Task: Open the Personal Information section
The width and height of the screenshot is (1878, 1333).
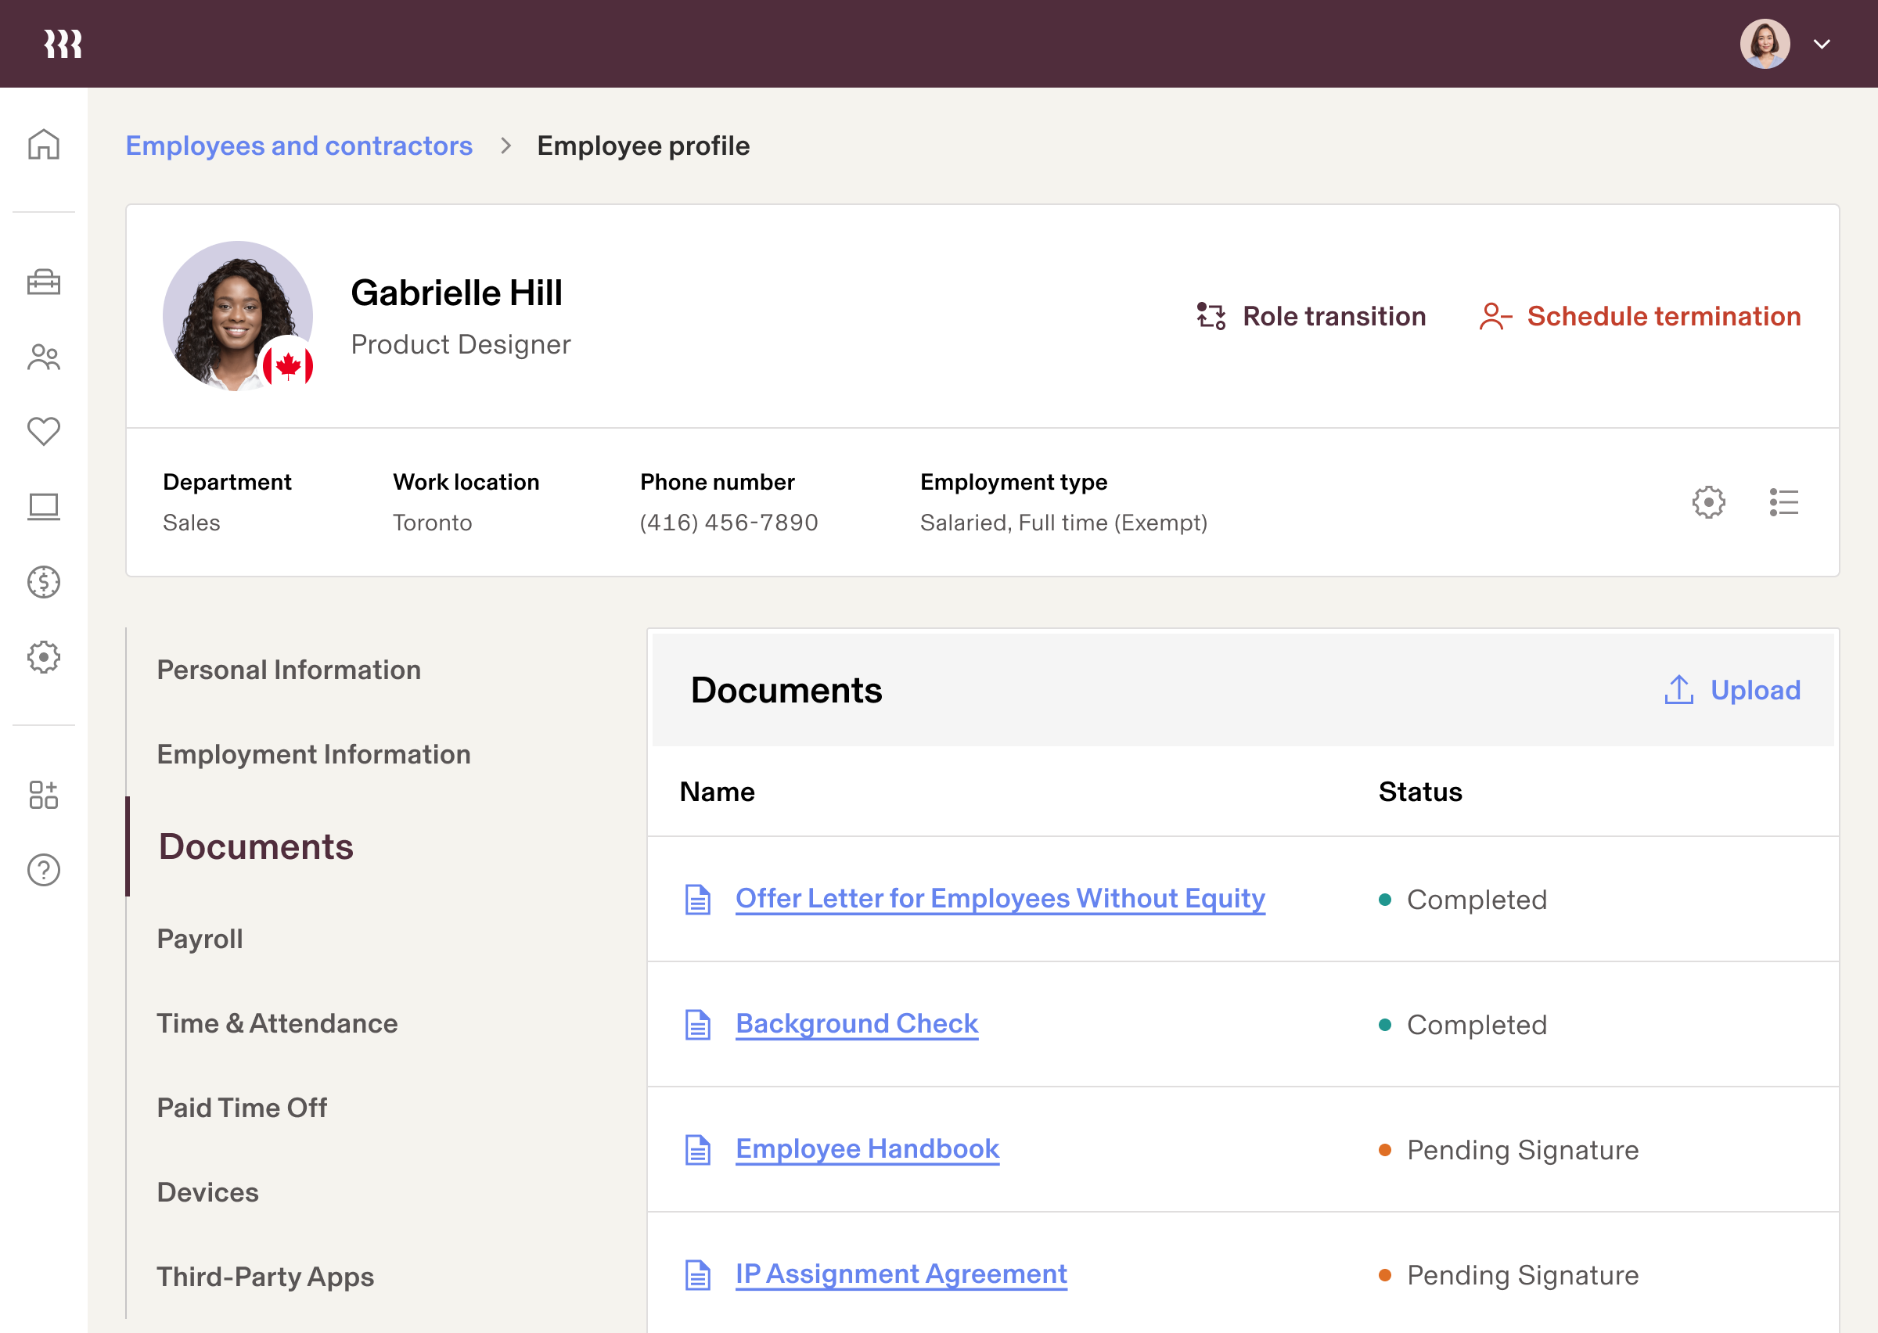Action: click(x=288, y=670)
